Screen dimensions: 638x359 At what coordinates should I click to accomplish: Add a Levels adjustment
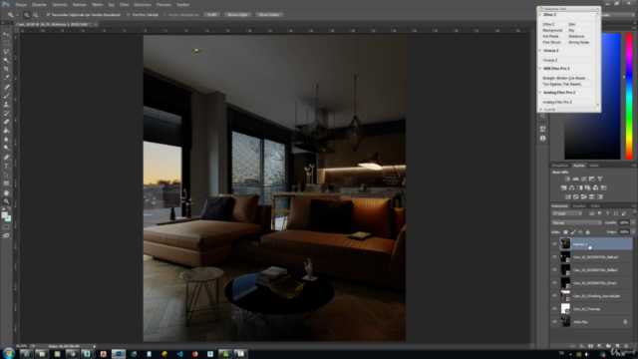click(576, 179)
